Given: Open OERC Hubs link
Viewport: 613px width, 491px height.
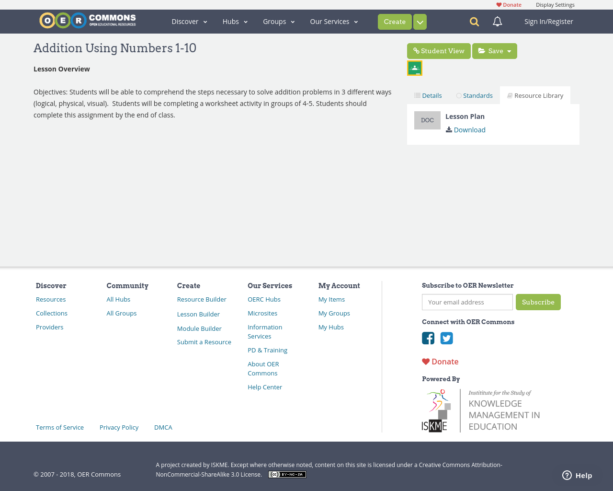Looking at the screenshot, I should pyautogui.click(x=264, y=299).
